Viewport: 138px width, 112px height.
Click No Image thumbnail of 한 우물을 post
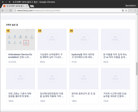coord(115,39)
